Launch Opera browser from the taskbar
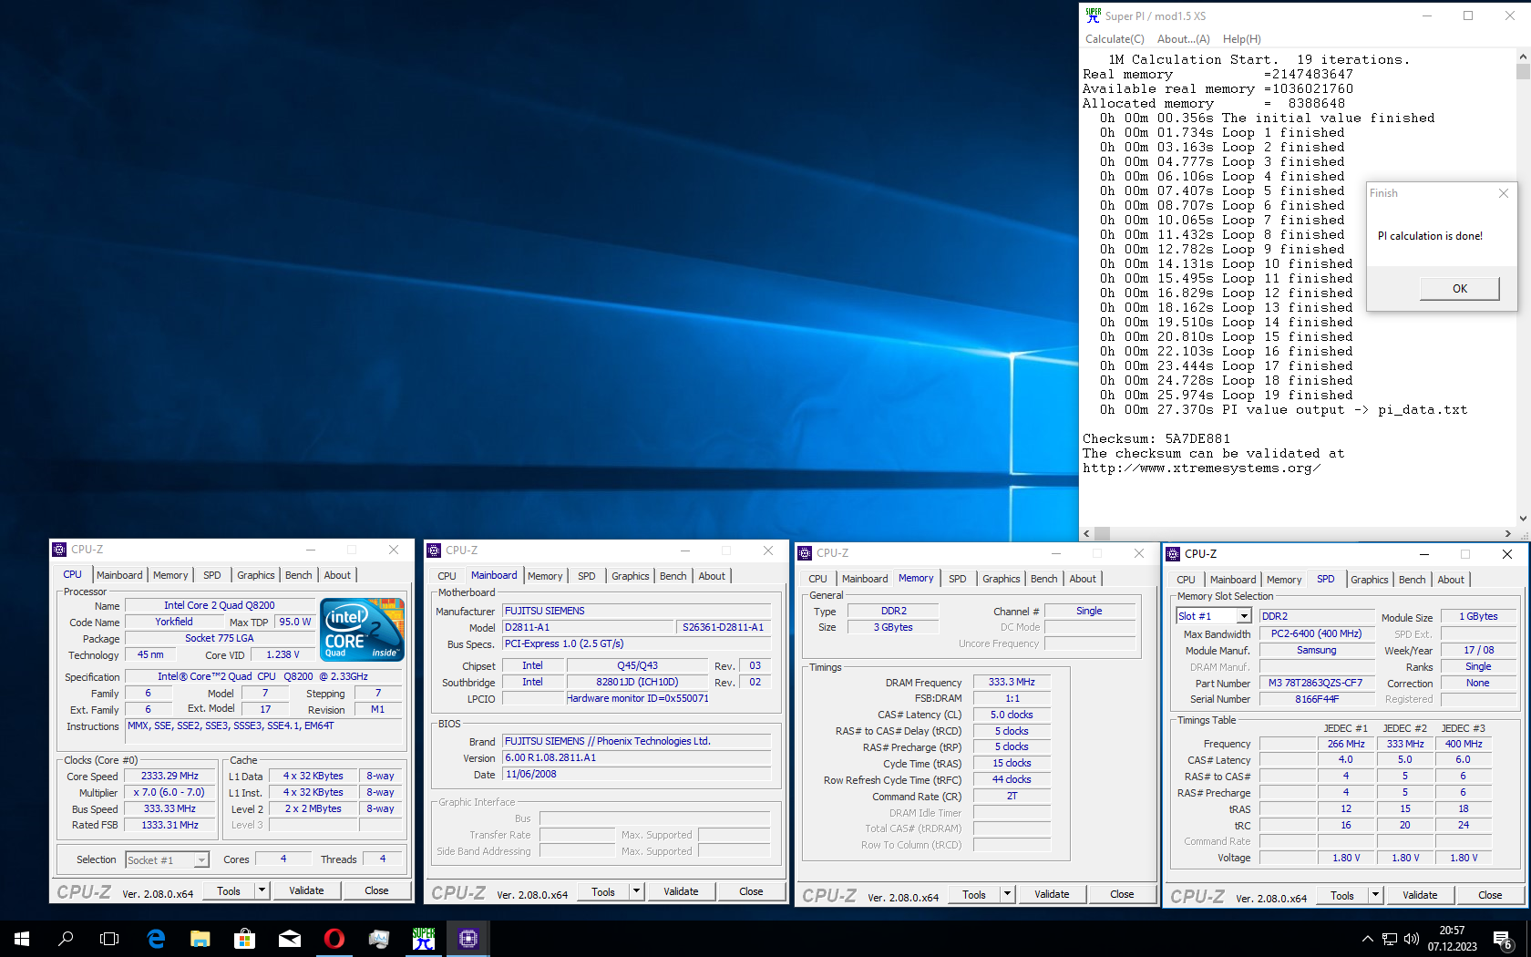This screenshot has width=1531, height=957. coord(334,938)
